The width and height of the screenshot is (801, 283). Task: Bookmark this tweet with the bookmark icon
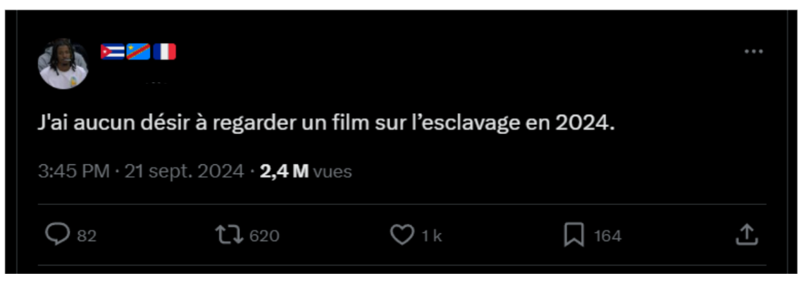[573, 236]
